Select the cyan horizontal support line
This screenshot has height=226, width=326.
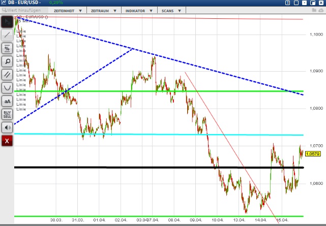pos(159,135)
